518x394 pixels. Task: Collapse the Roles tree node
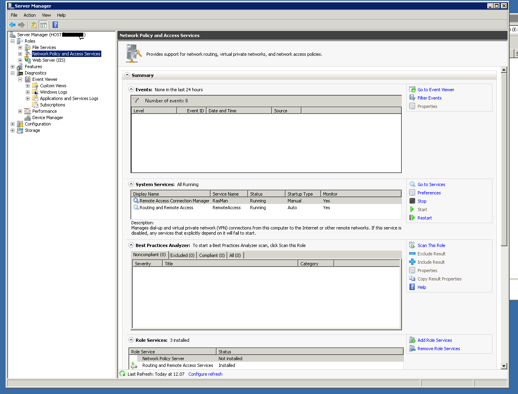tap(12, 41)
